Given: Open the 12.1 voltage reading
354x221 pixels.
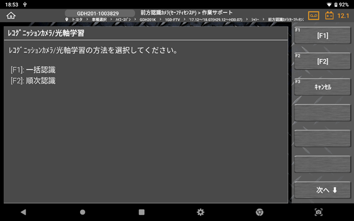Looking at the screenshot, I should pos(343,16).
